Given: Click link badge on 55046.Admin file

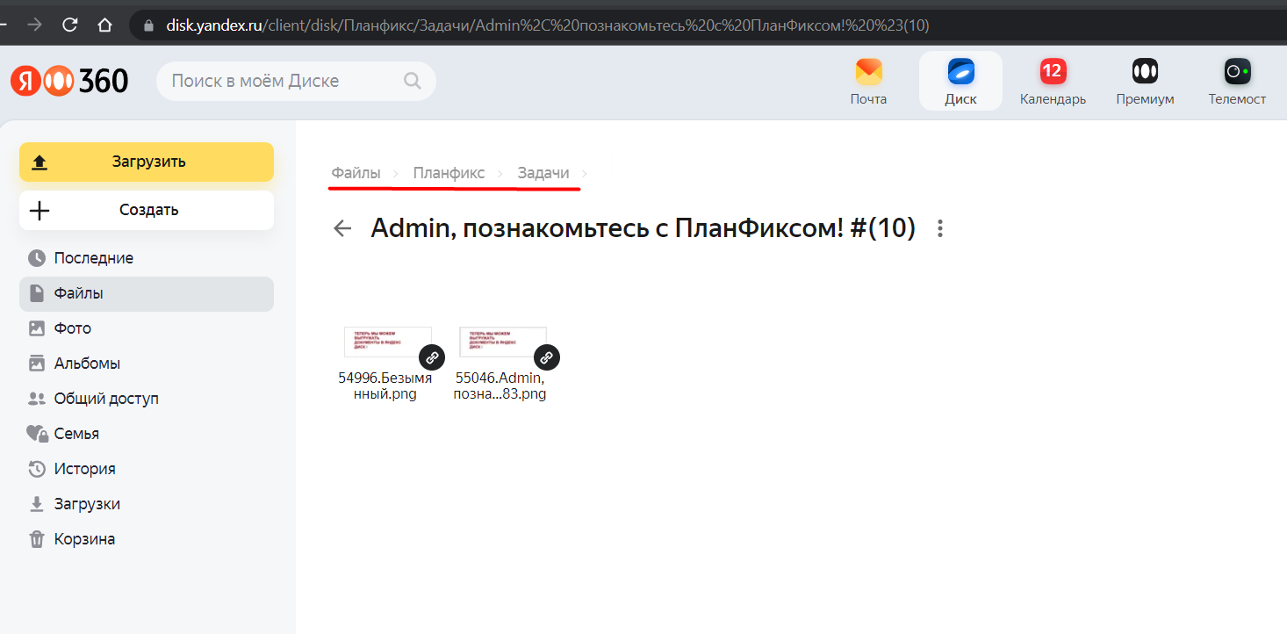Looking at the screenshot, I should point(546,357).
